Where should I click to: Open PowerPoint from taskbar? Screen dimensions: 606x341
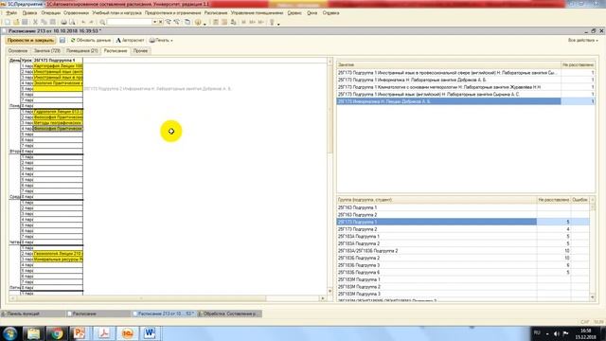click(x=80, y=333)
